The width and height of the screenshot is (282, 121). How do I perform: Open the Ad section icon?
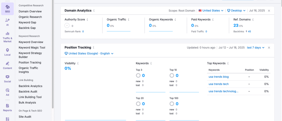[x=7, y=90]
